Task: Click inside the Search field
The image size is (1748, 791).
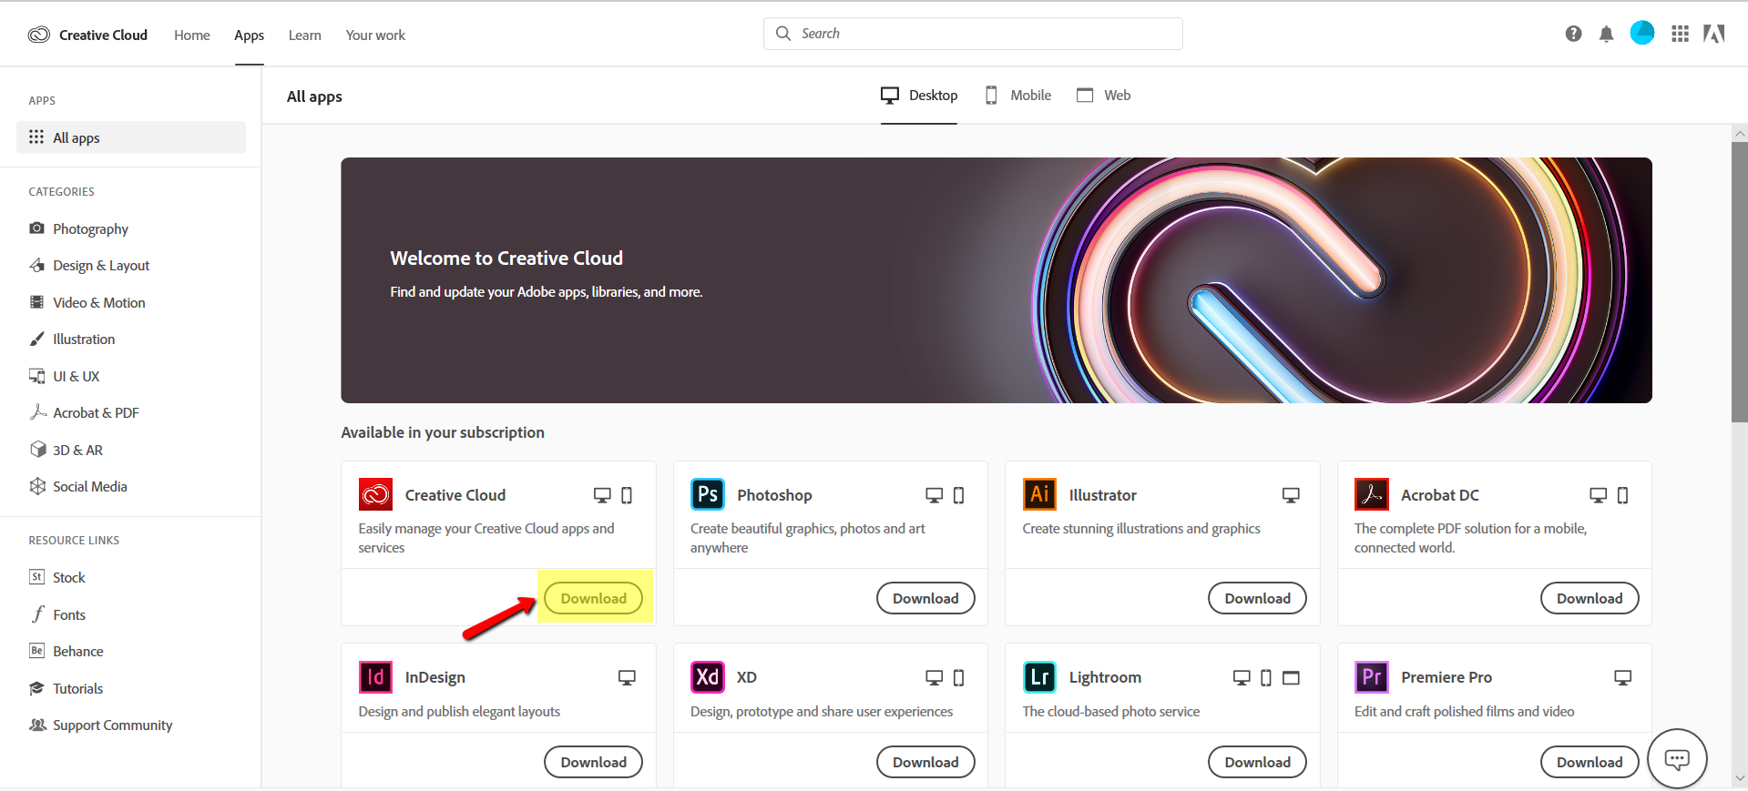Action: click(973, 34)
